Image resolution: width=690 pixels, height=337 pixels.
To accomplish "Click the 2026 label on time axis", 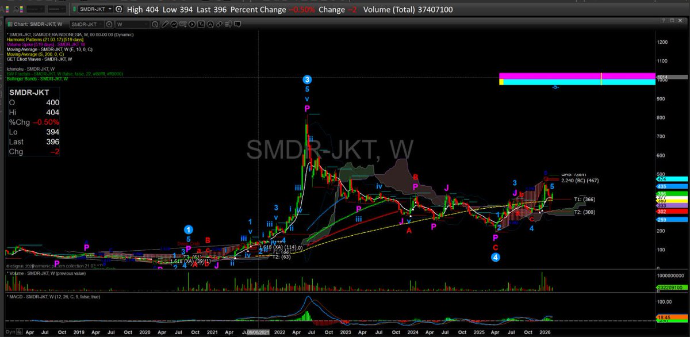I will [x=546, y=332].
